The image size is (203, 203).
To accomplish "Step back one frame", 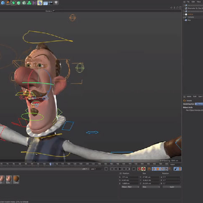I will click(x=116, y=169).
